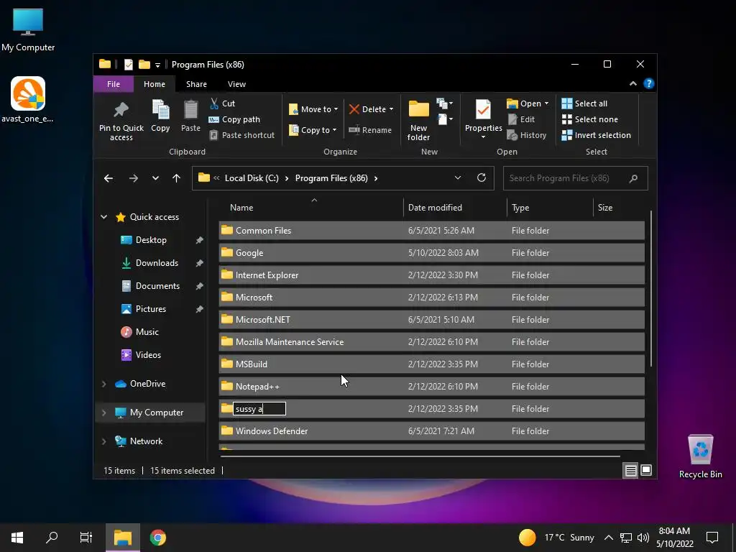
Task: Select the Mozilla Maintenance Service folder
Action: click(431, 341)
